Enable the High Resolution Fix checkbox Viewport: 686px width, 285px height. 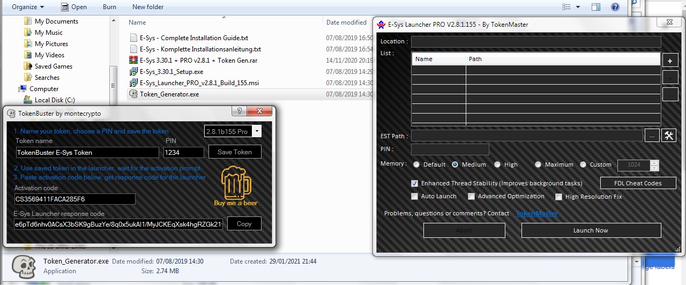(558, 197)
